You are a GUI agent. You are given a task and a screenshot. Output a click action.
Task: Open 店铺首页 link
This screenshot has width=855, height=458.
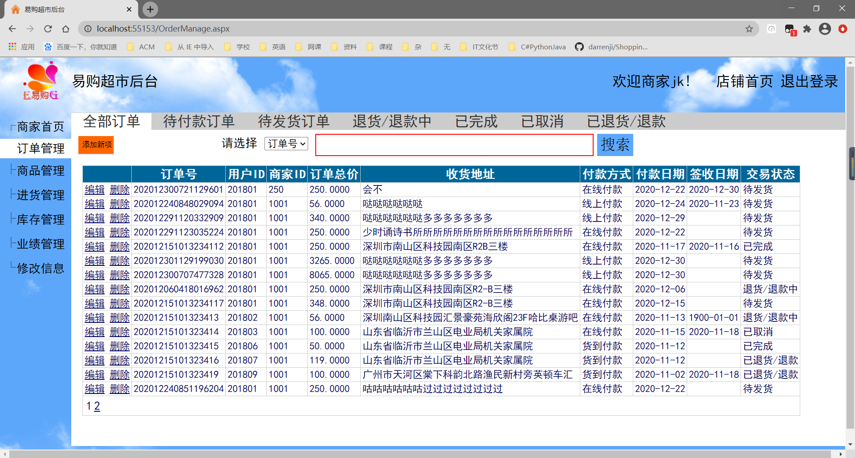coord(745,81)
